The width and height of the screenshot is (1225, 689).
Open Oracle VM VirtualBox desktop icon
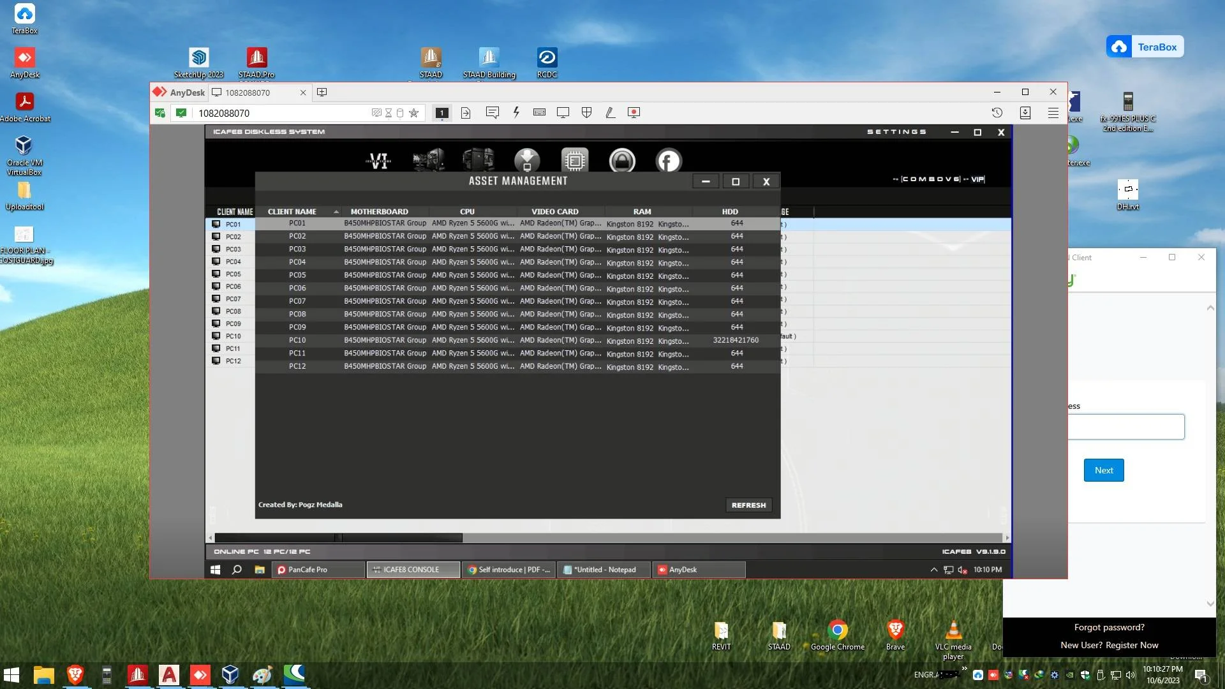click(24, 155)
